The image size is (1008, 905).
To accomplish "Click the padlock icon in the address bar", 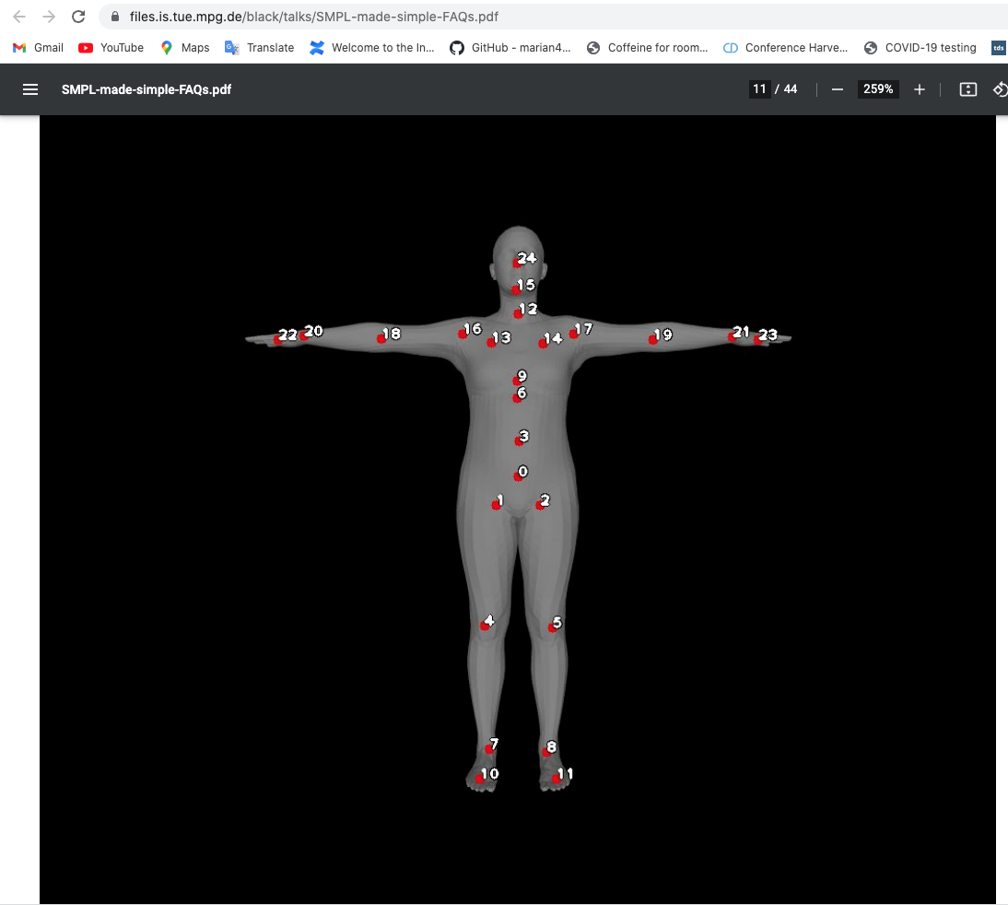I will [114, 16].
